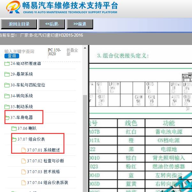The height and width of the screenshot is (192, 192).
Task: Click the ON档电源 function cell
Action: click(x=169, y=140)
